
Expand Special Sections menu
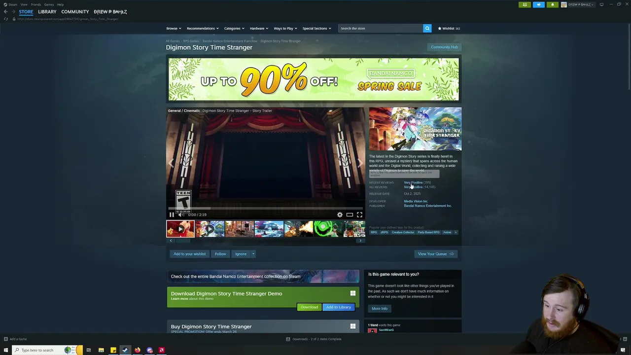tap(316, 28)
